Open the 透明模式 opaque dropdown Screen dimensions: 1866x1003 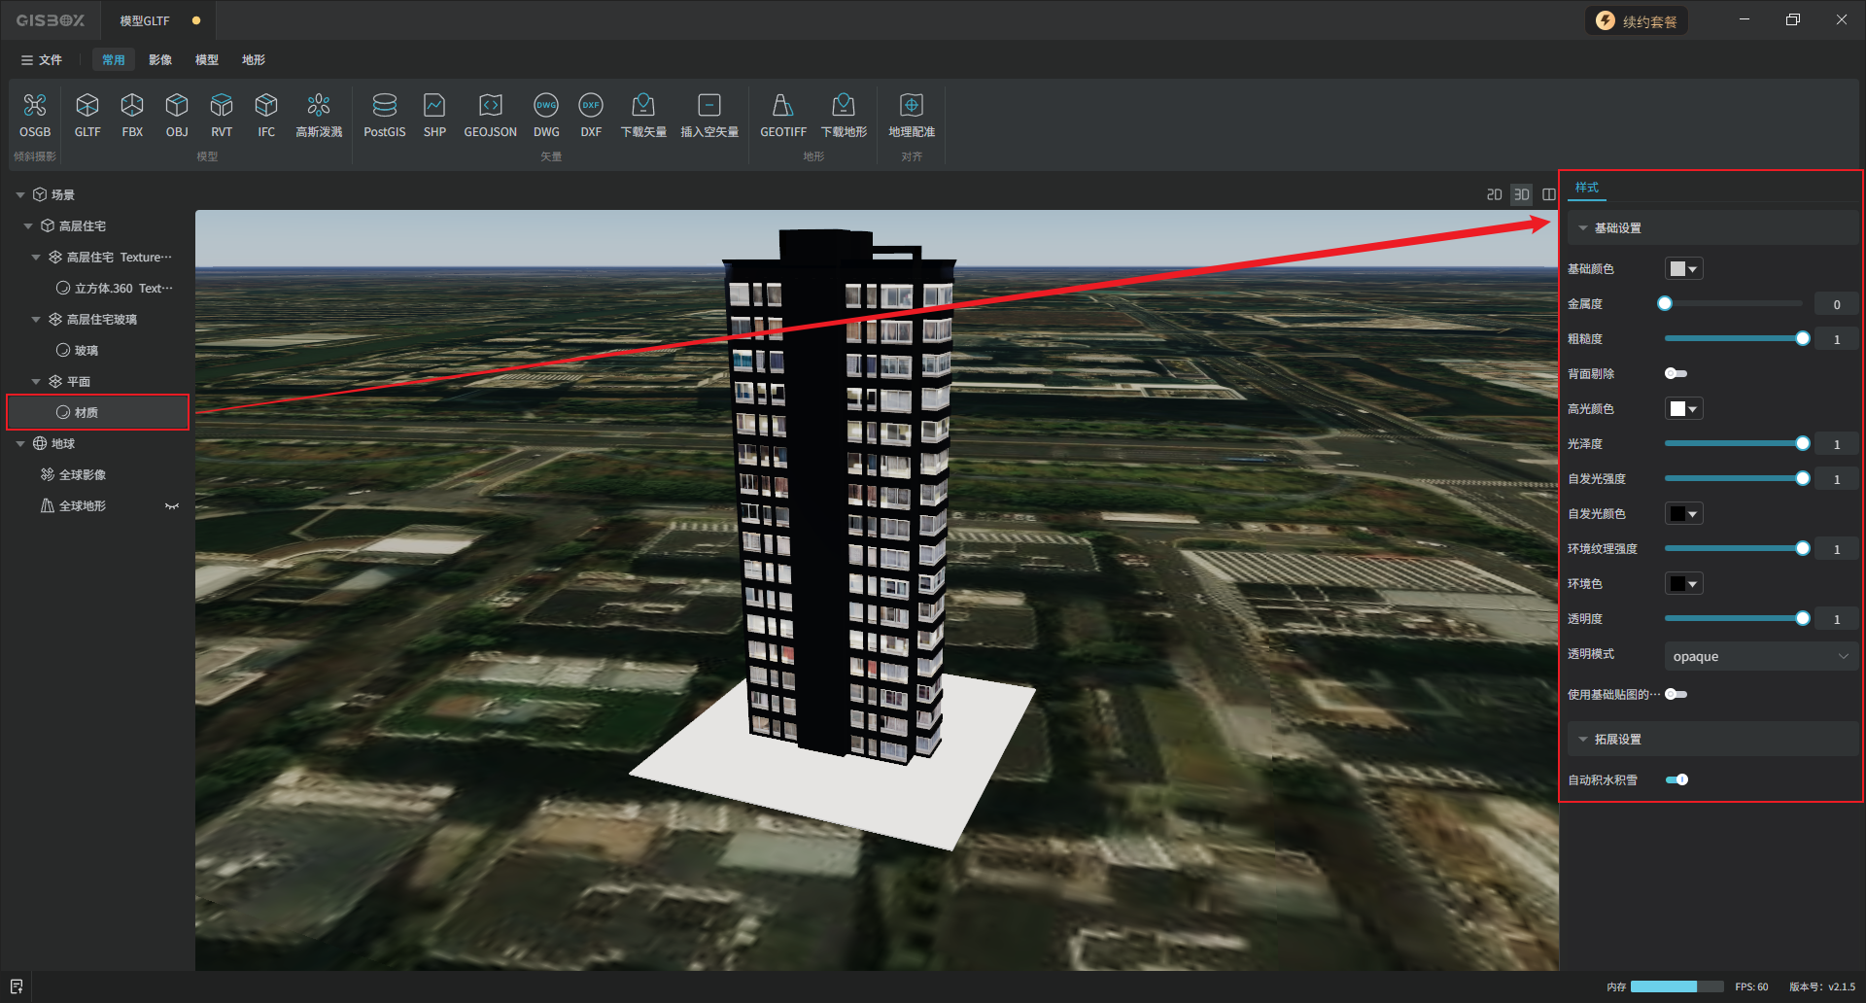tap(1760, 657)
